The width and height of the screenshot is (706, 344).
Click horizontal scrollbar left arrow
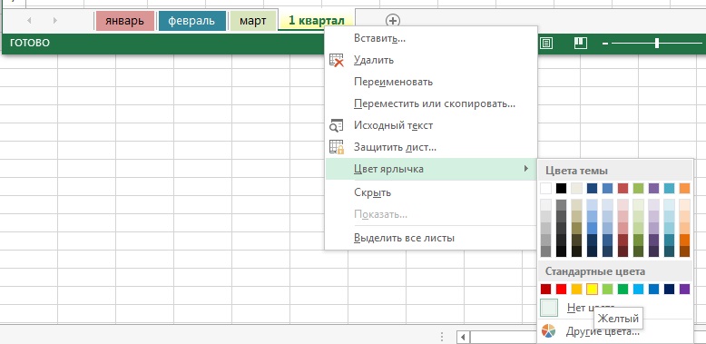point(463,337)
